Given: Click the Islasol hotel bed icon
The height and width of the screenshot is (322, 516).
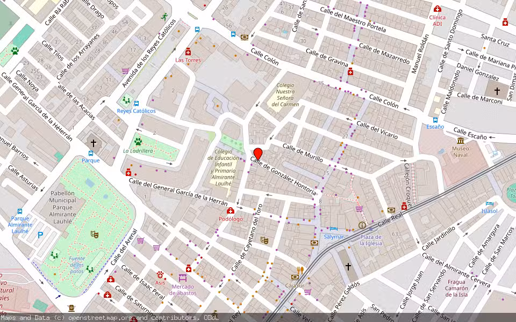Looking at the screenshot, I should click(x=489, y=204).
